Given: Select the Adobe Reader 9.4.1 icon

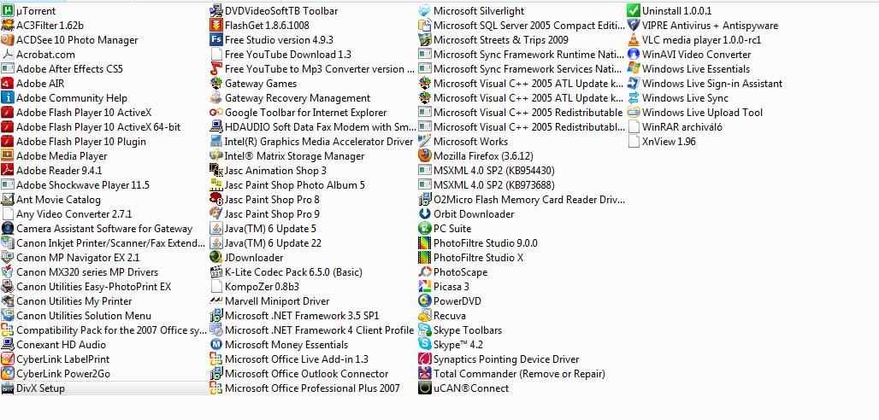Looking at the screenshot, I should (x=8, y=170).
